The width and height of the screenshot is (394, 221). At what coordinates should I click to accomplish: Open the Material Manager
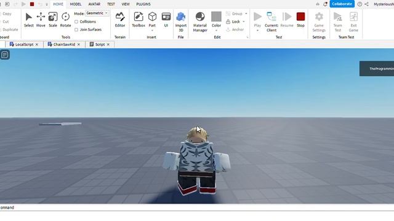[200, 22]
